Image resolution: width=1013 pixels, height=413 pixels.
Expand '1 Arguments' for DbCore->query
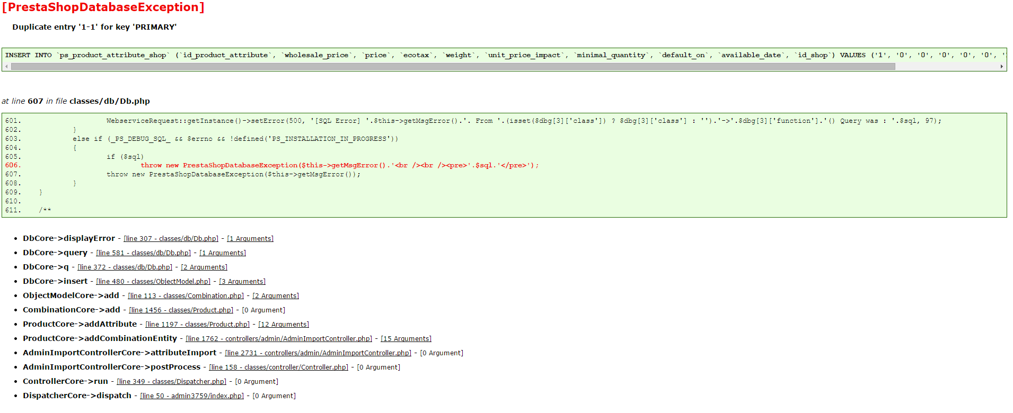[x=223, y=253]
